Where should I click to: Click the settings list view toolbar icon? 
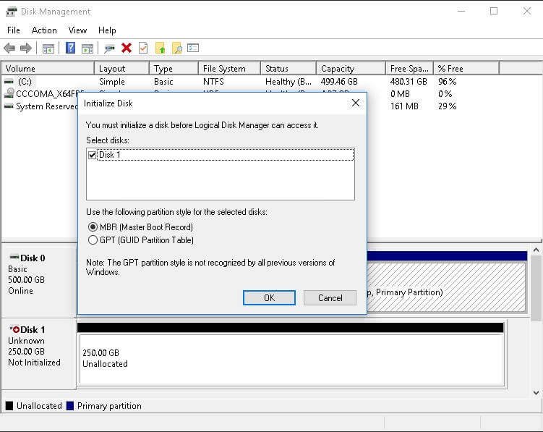[x=193, y=48]
